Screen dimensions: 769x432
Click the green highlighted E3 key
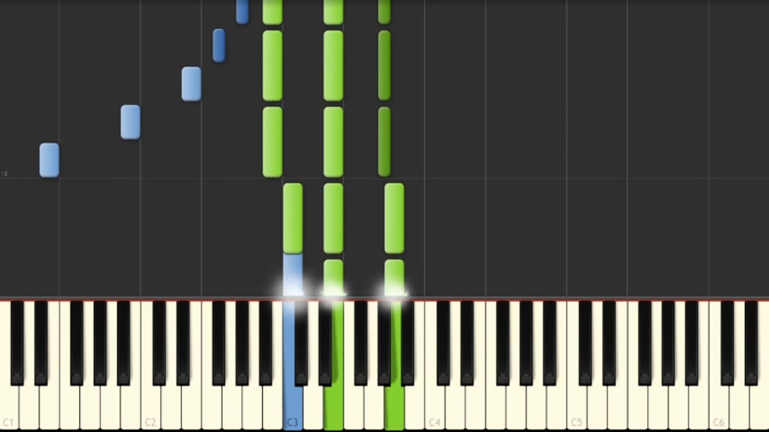point(333,406)
